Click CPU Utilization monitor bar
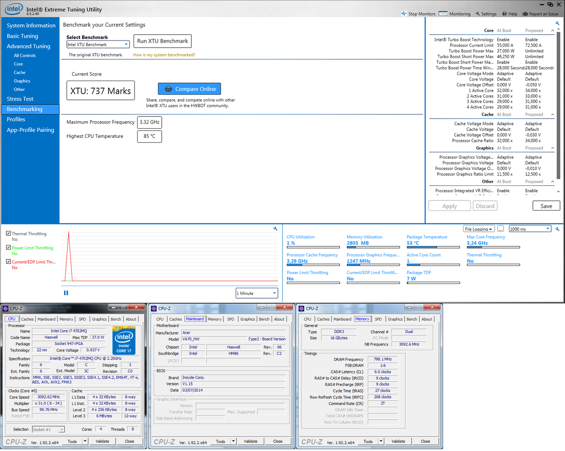This screenshot has width=565, height=451. [x=313, y=247]
